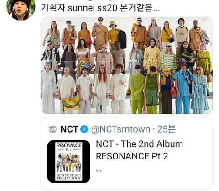Click the RESONANCE title on album cover
The height and width of the screenshot is (191, 219).
tap(69, 145)
